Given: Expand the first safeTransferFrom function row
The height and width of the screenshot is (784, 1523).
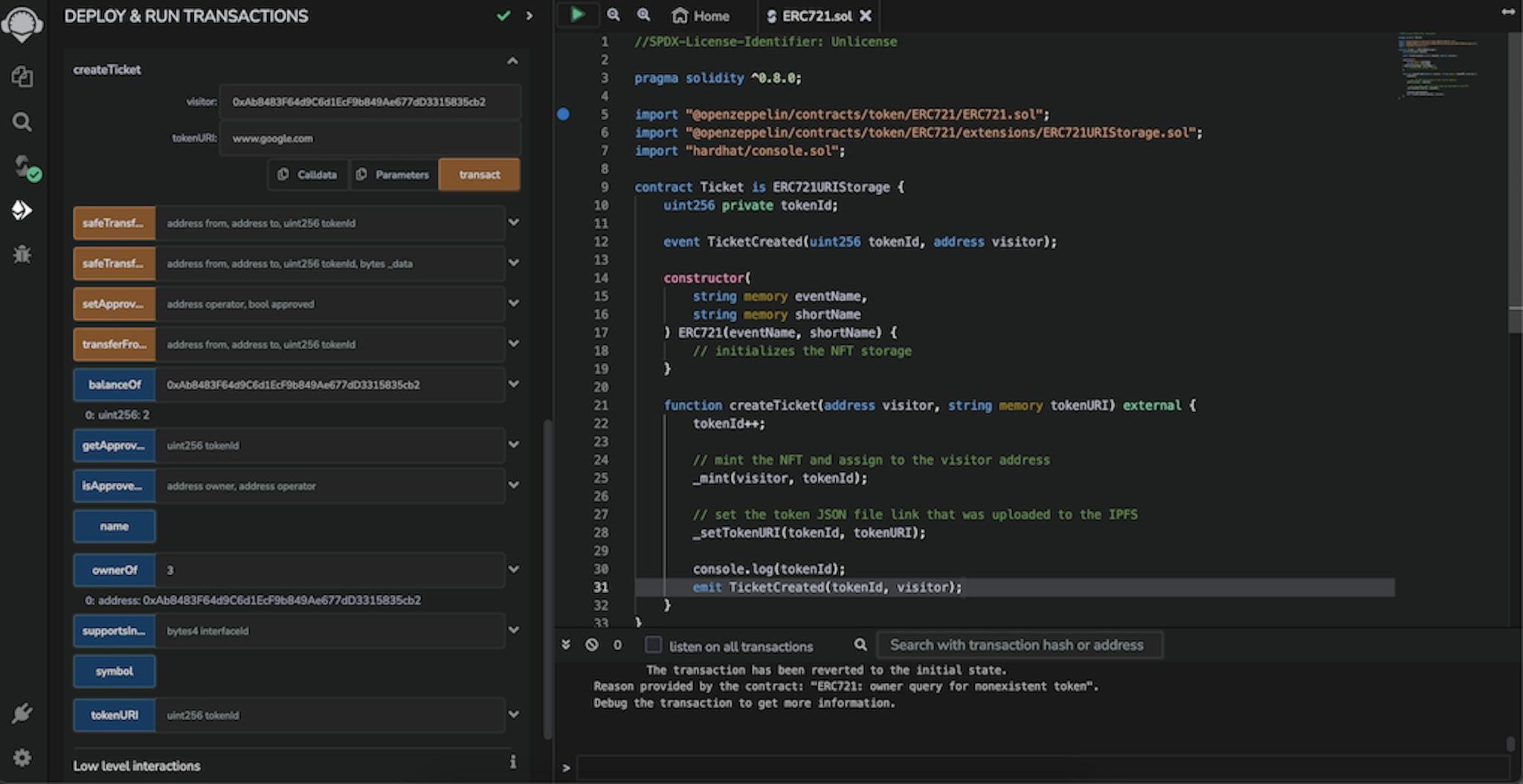Looking at the screenshot, I should point(513,222).
